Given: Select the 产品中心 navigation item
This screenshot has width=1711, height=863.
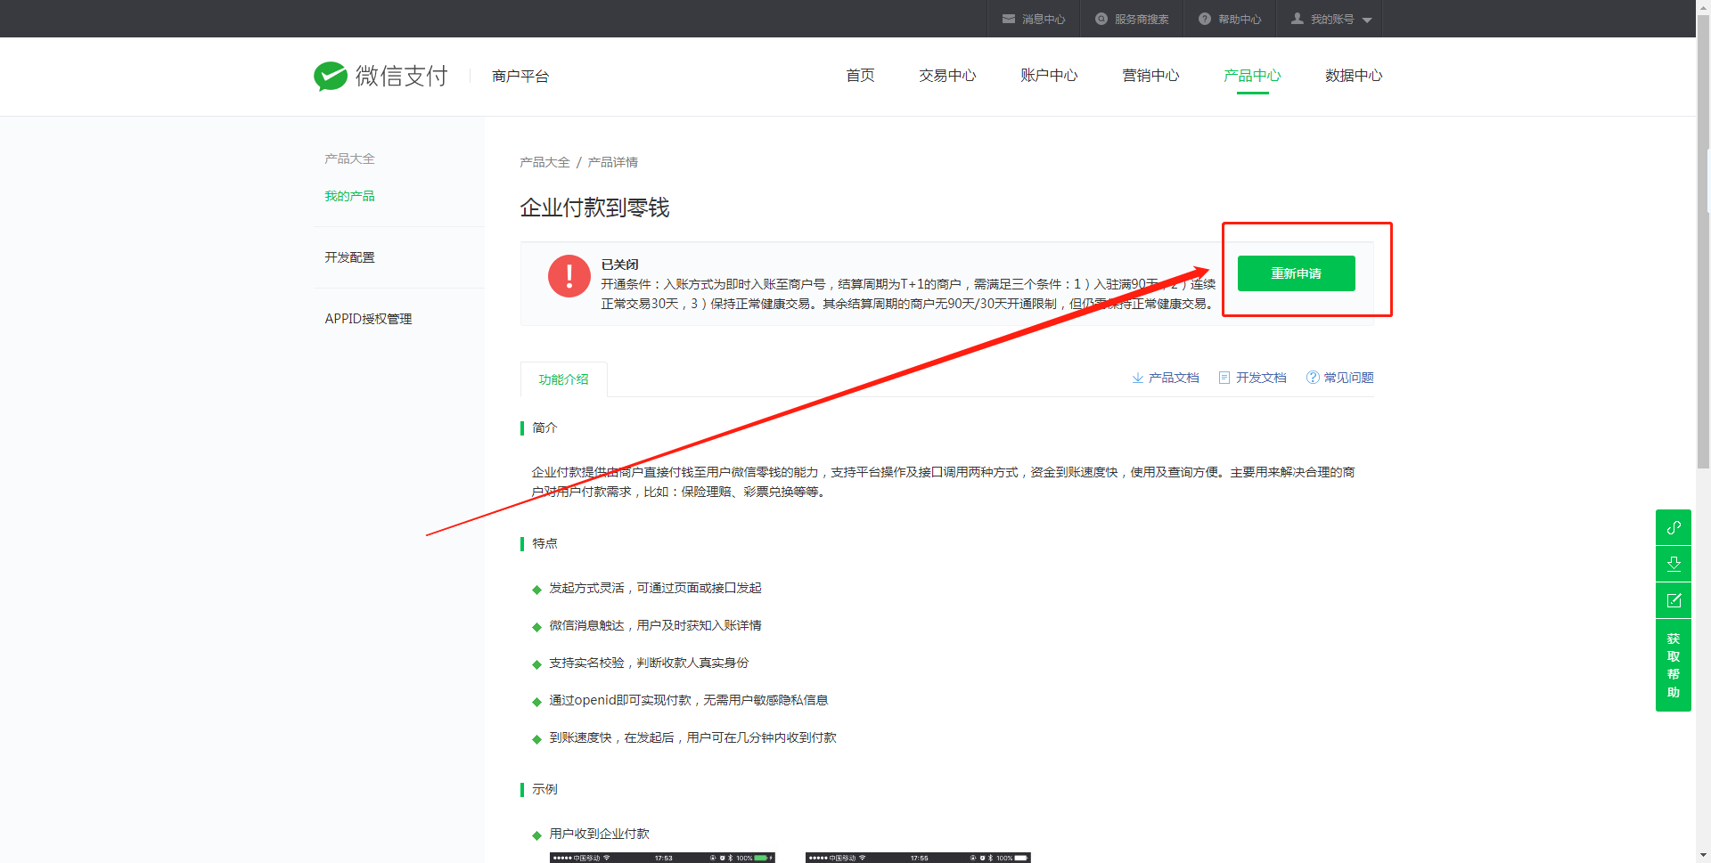Looking at the screenshot, I should [x=1252, y=76].
